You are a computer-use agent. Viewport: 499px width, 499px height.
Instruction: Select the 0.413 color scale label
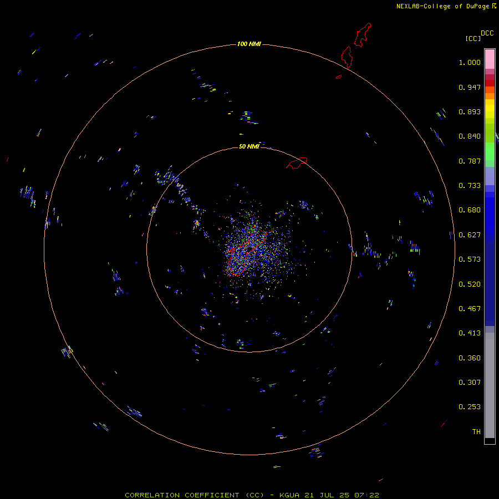point(470,333)
